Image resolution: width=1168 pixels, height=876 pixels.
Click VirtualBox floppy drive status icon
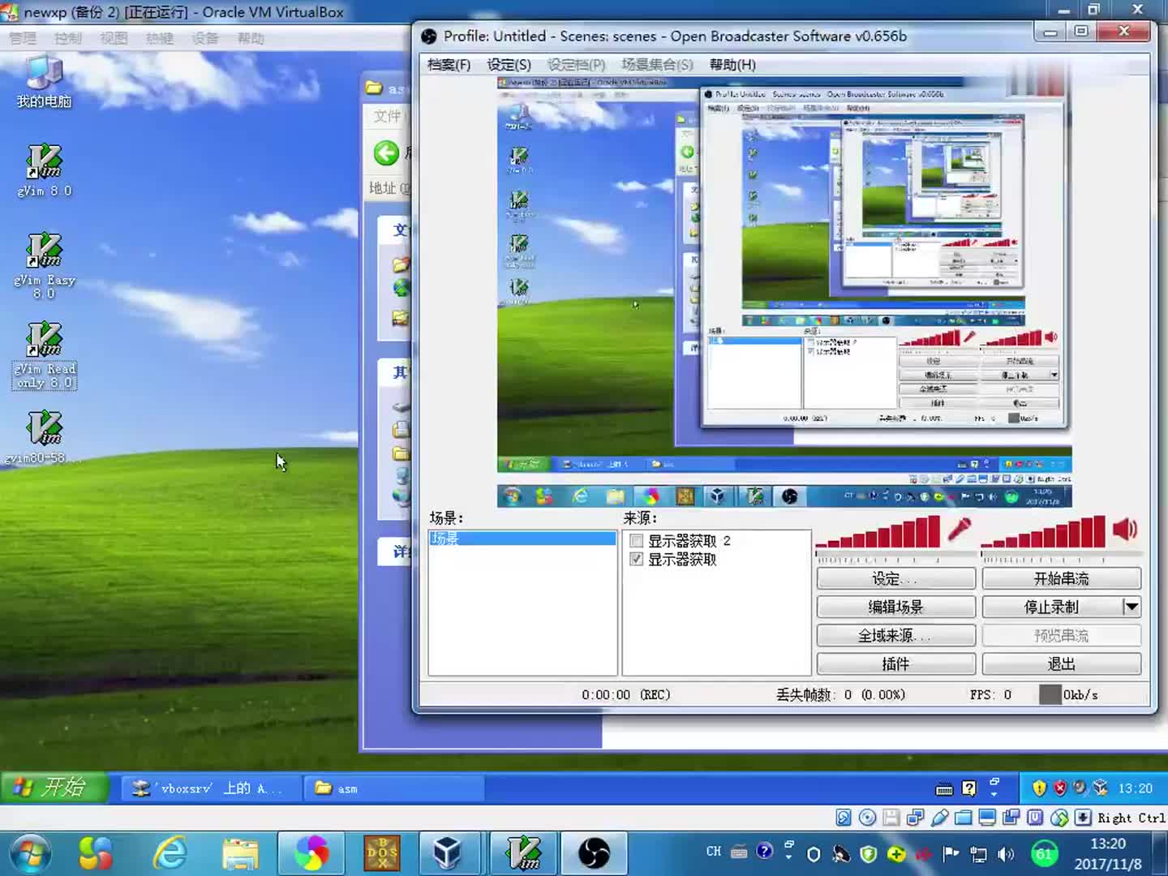[x=891, y=818]
